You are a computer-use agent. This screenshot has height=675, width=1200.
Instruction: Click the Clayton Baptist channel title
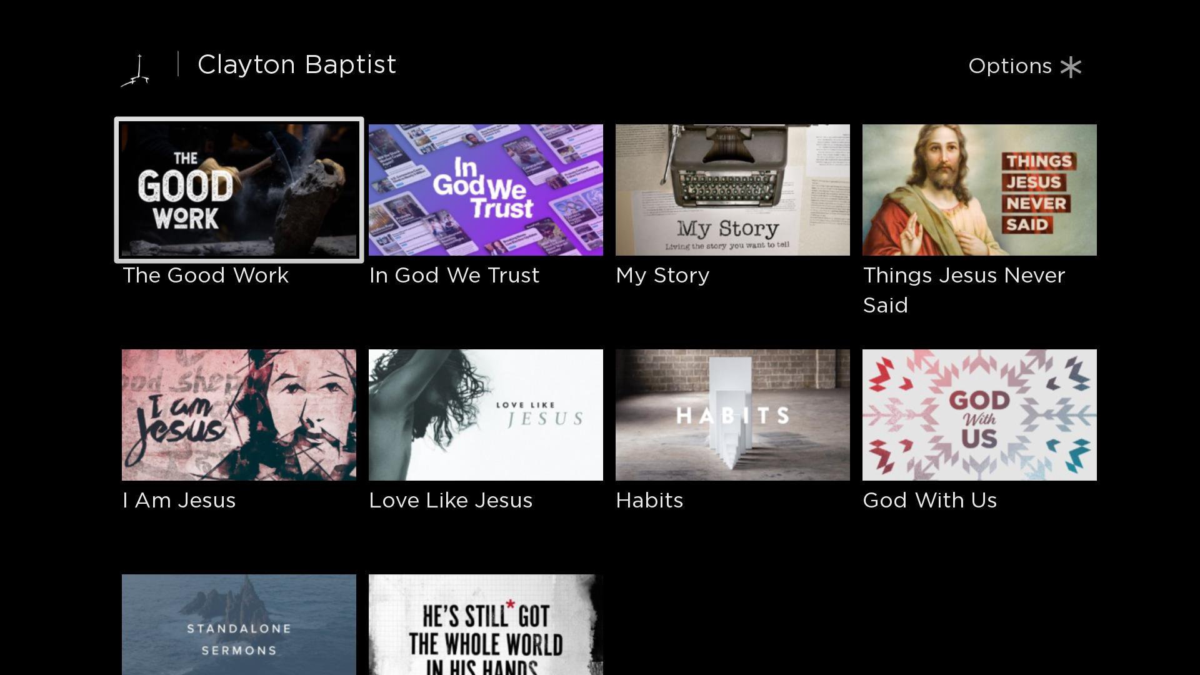[297, 65]
